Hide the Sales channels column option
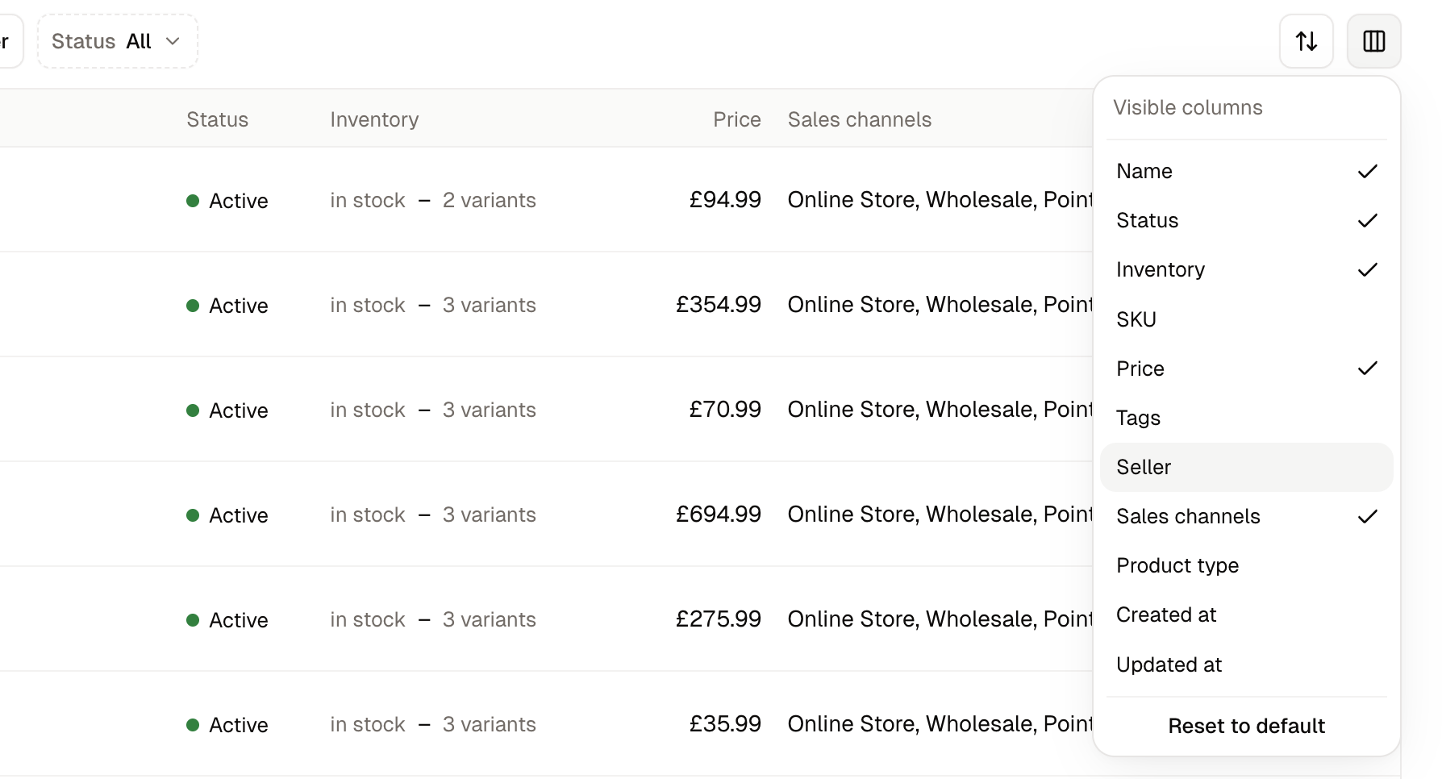Screen dimensions: 1442x779 pos(1247,516)
